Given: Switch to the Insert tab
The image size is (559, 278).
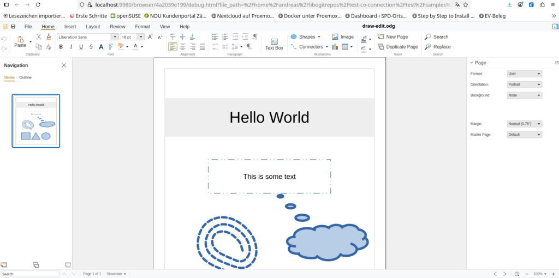Looking at the screenshot, I should click(70, 27).
